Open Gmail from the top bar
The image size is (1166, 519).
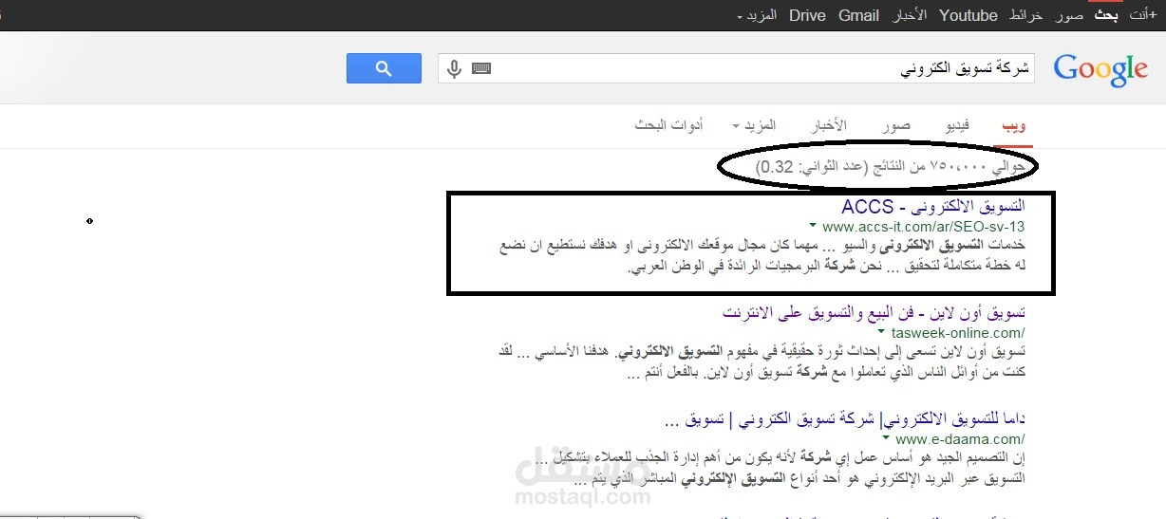(858, 15)
